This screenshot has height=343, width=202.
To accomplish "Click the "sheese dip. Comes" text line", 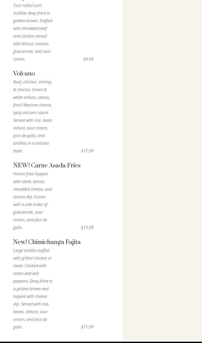I will 30,197.
